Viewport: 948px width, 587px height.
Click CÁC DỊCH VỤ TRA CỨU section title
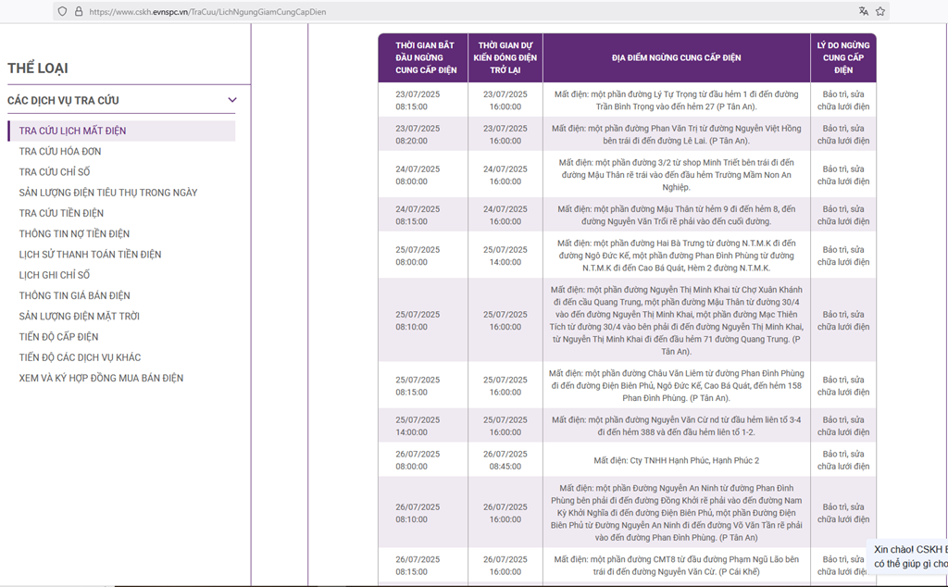point(63,100)
